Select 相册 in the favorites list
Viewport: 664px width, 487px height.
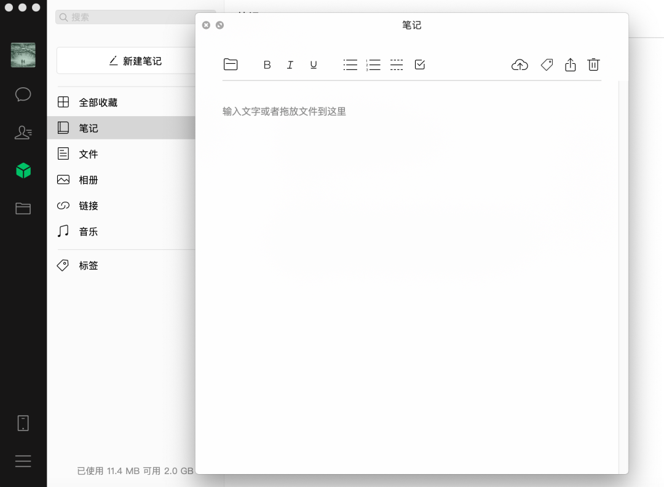(121, 180)
